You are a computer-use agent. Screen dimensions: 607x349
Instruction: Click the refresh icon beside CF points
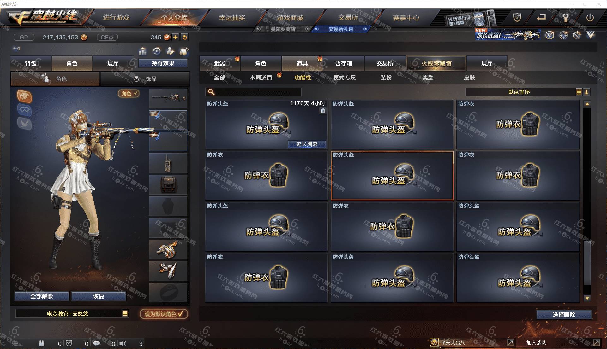(185, 37)
